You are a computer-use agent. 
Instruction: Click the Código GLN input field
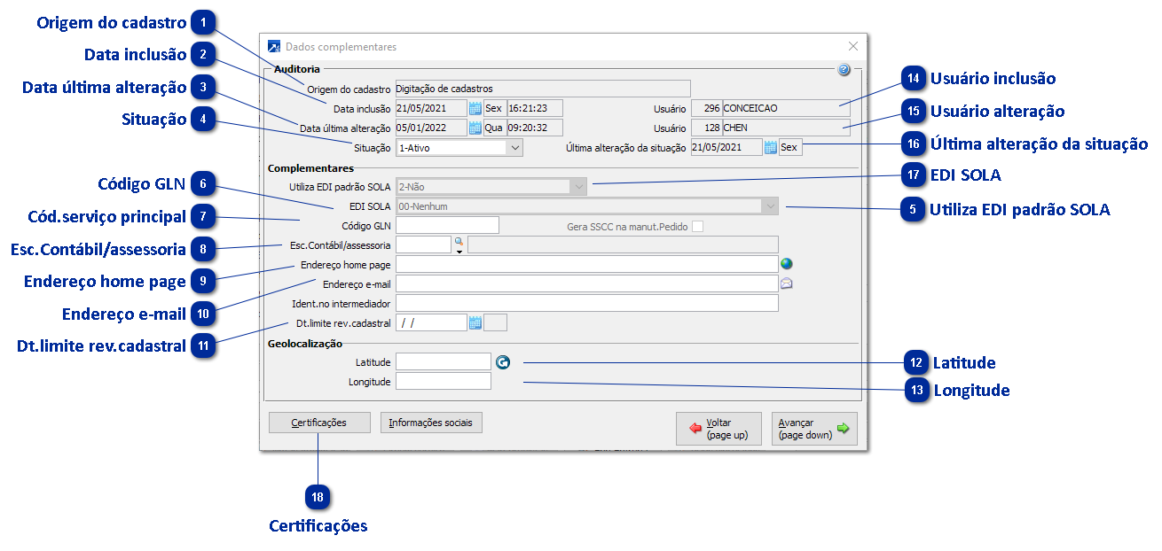click(x=447, y=226)
